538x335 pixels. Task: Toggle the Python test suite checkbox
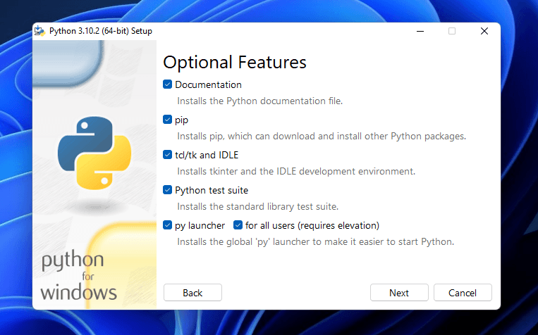click(167, 190)
